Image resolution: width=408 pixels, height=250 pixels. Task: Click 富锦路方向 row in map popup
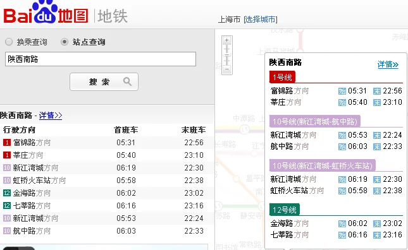coord(336,91)
